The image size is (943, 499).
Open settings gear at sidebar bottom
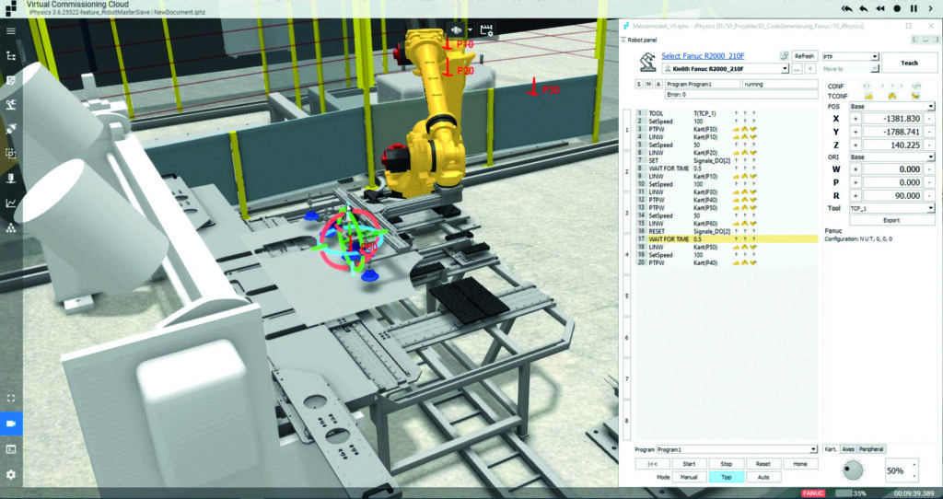pyautogui.click(x=11, y=474)
